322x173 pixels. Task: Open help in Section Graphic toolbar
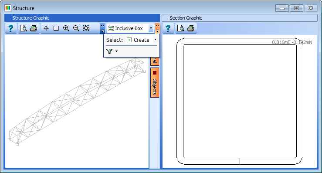click(168, 28)
